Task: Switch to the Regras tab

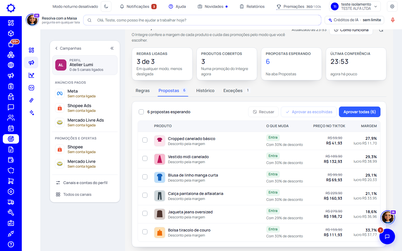Action: coord(143,91)
